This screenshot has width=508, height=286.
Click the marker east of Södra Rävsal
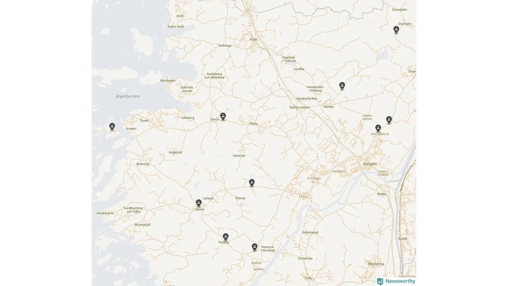[389, 120]
